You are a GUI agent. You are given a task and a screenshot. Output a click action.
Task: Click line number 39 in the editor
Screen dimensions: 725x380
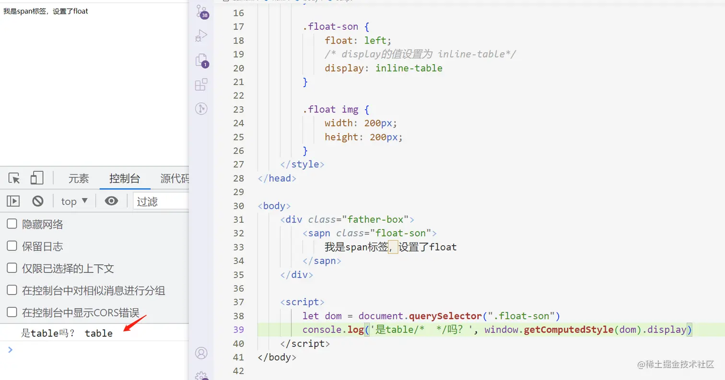pyautogui.click(x=238, y=330)
